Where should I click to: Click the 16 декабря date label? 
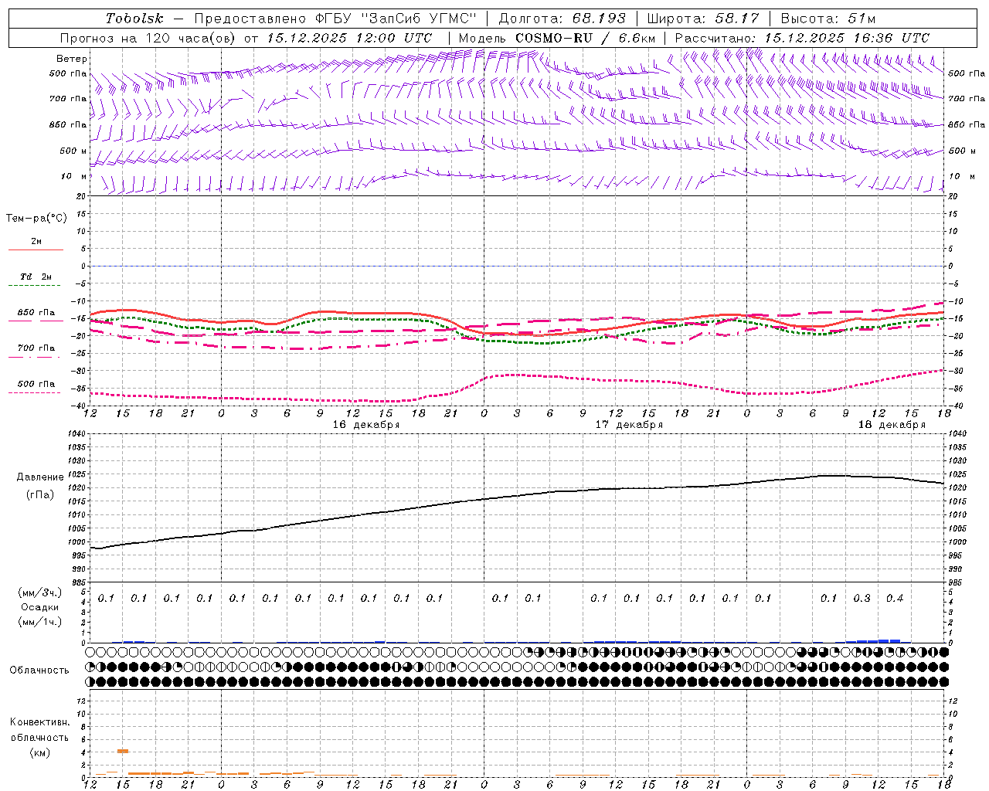tap(366, 425)
